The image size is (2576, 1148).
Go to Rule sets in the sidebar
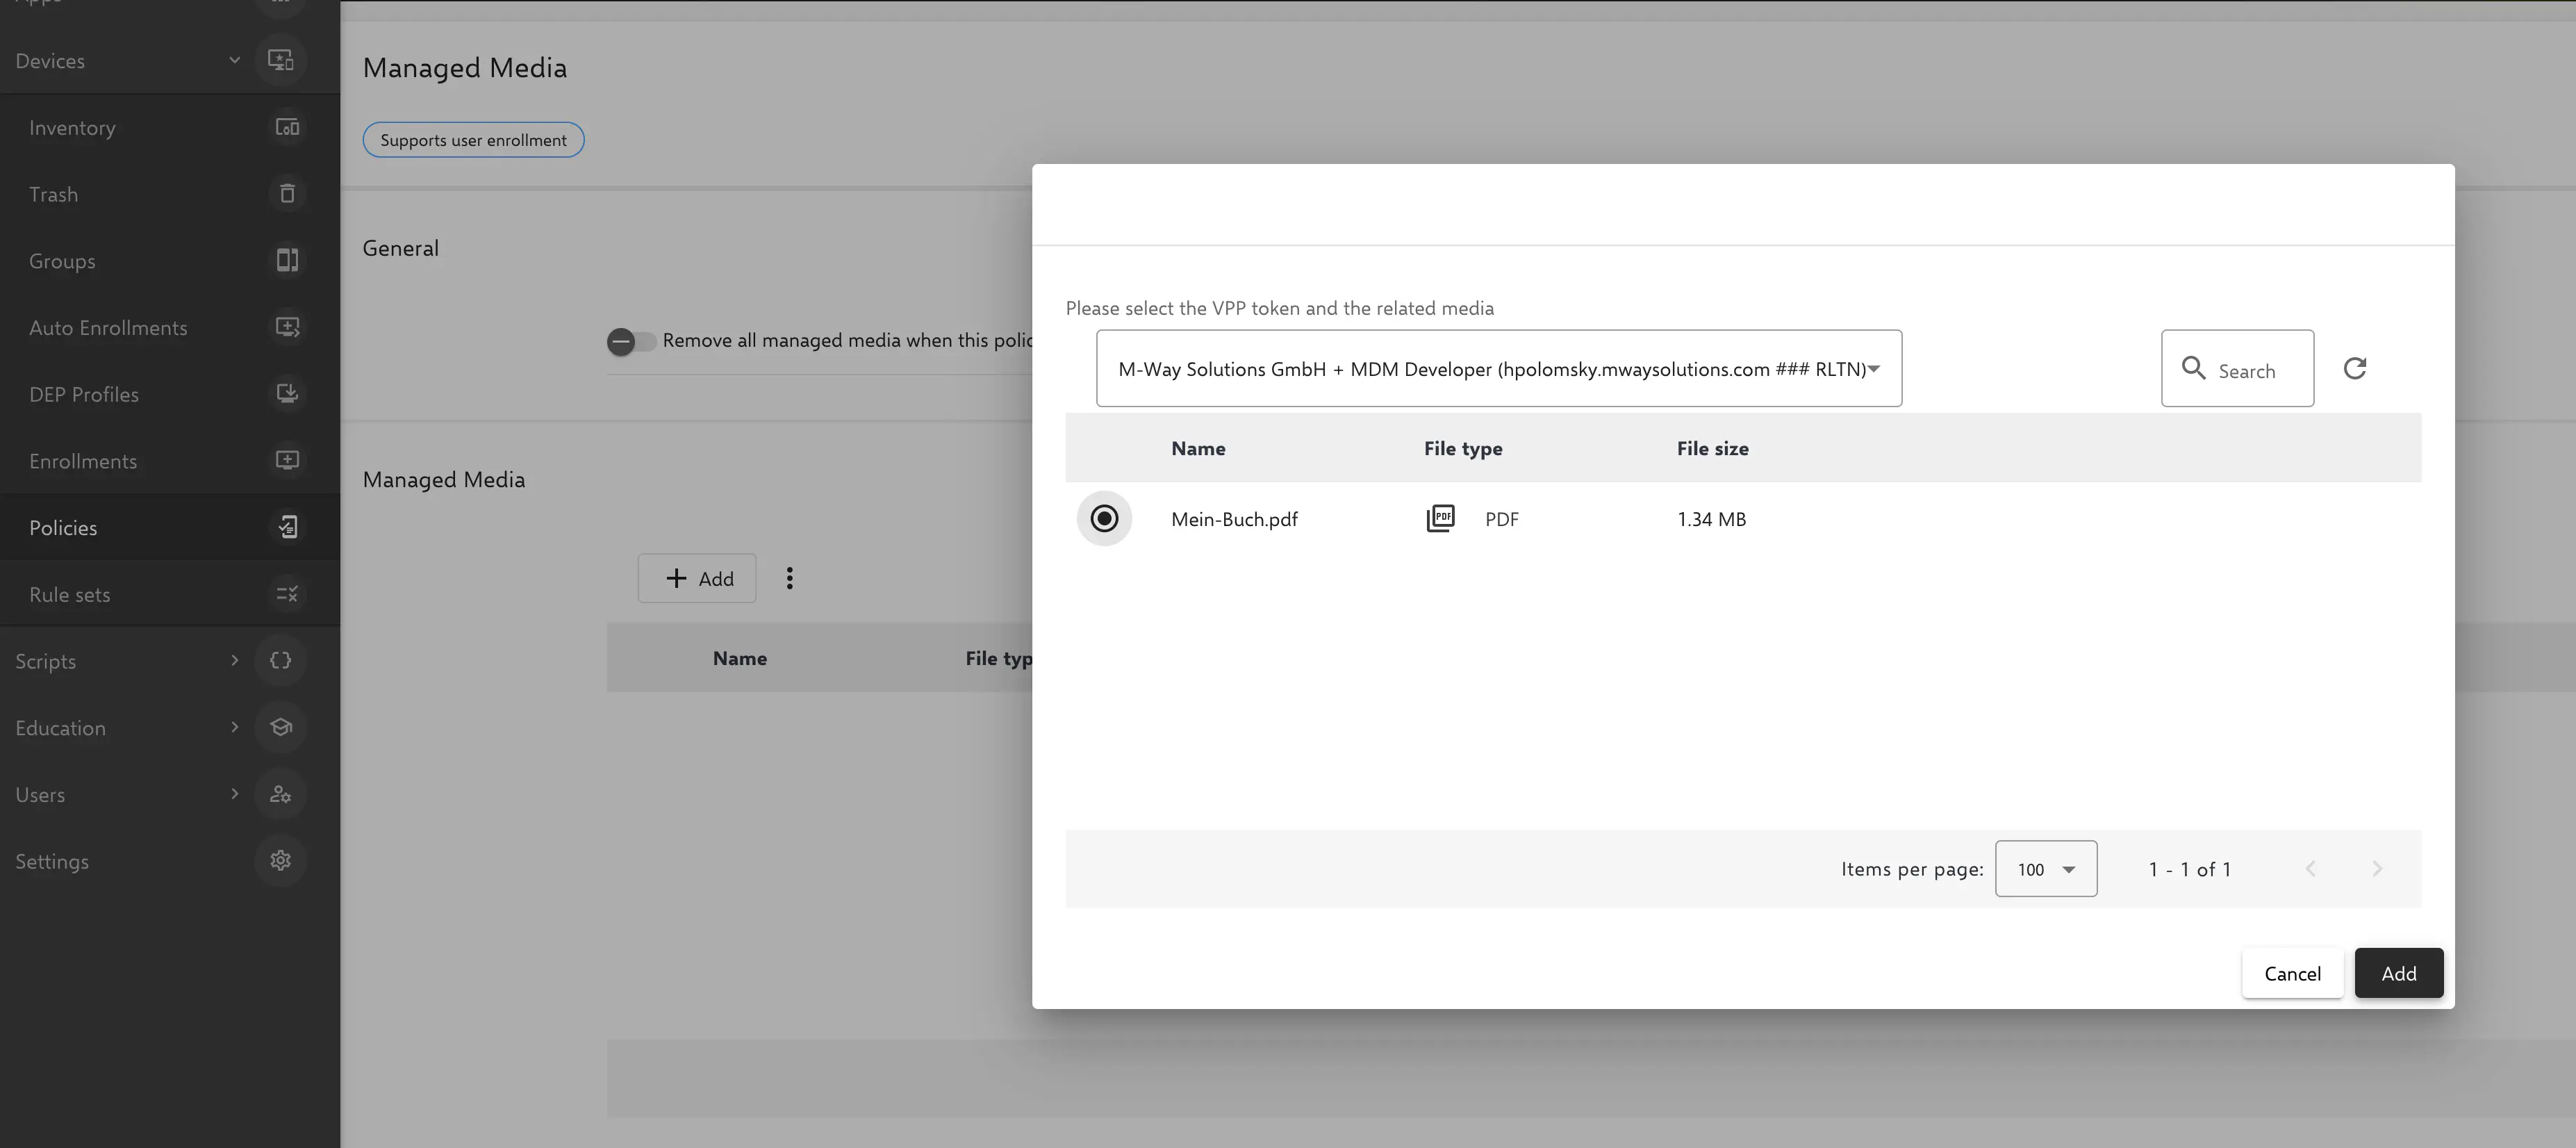click(70, 594)
